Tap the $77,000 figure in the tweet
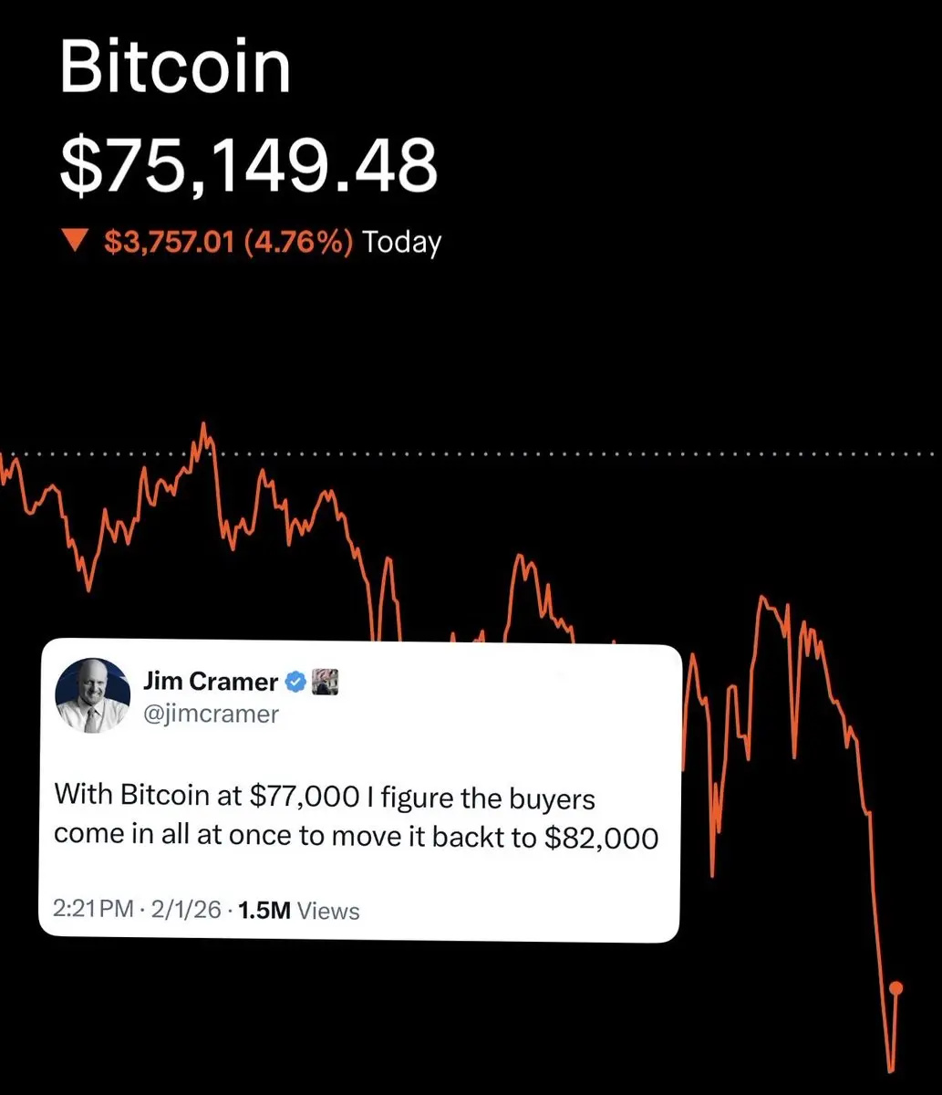 [x=305, y=797]
